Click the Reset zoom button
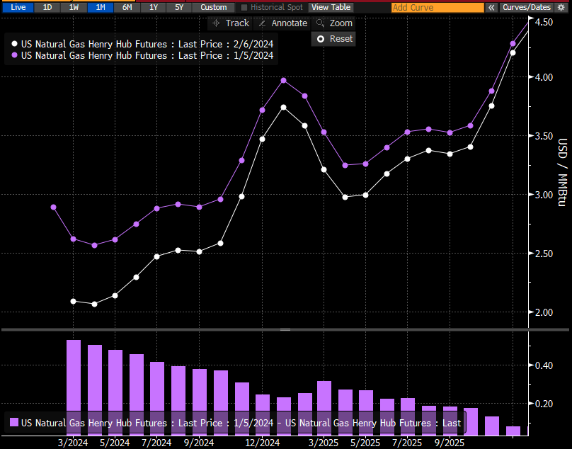 [x=333, y=39]
